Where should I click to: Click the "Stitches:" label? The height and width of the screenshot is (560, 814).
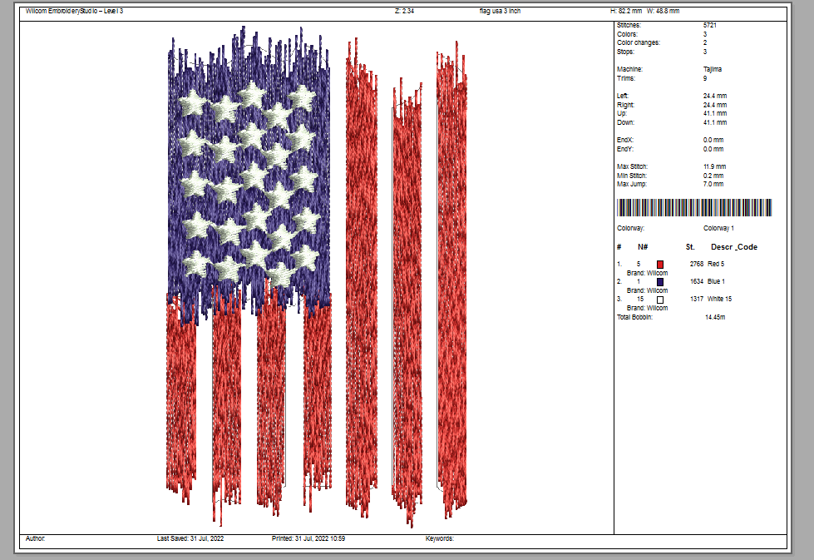[629, 25]
